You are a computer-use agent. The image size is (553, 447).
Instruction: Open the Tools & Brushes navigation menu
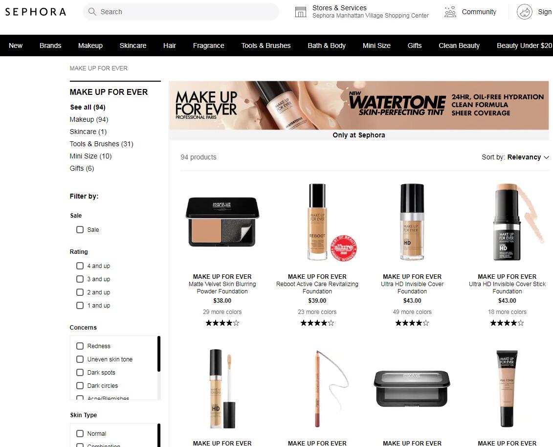pyautogui.click(x=266, y=45)
